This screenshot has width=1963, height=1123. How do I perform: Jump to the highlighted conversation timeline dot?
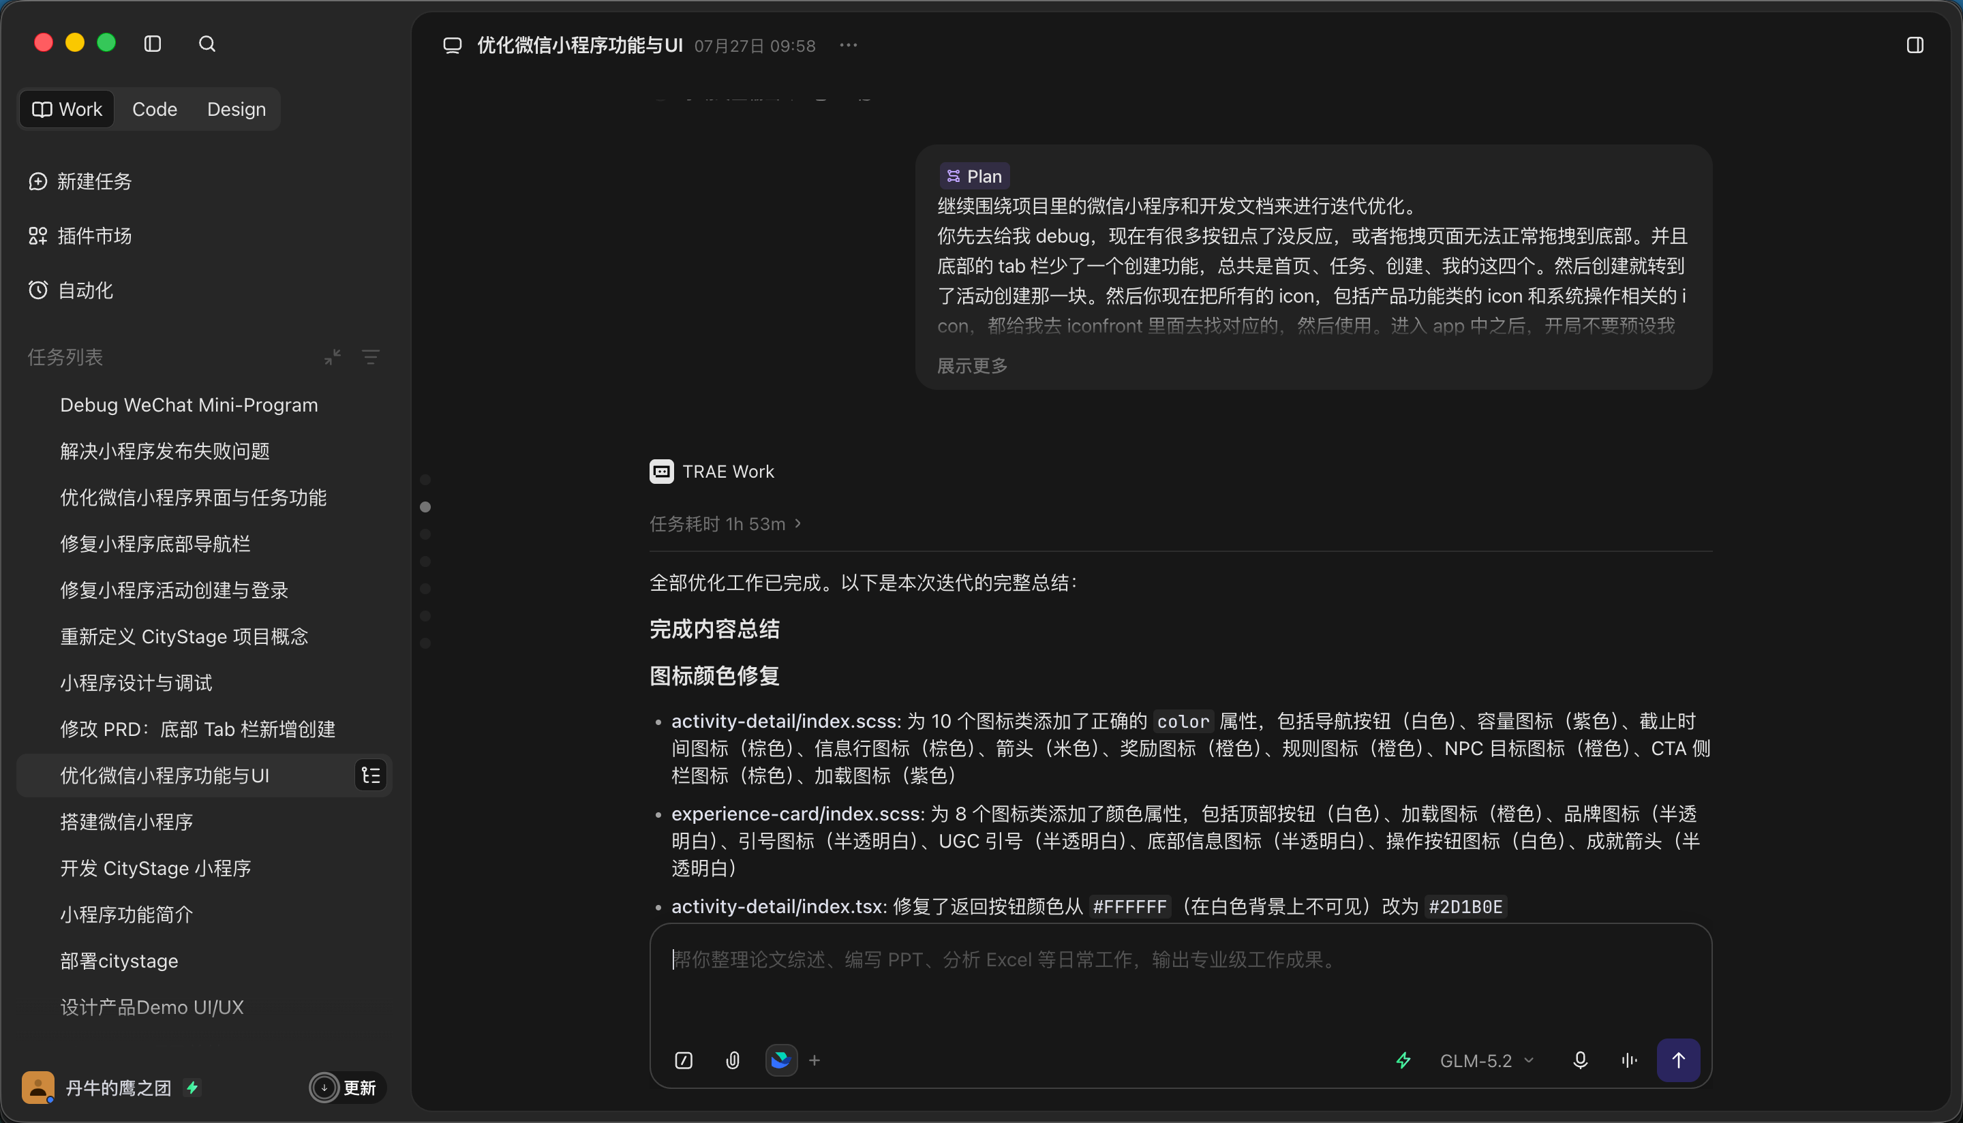click(x=425, y=507)
